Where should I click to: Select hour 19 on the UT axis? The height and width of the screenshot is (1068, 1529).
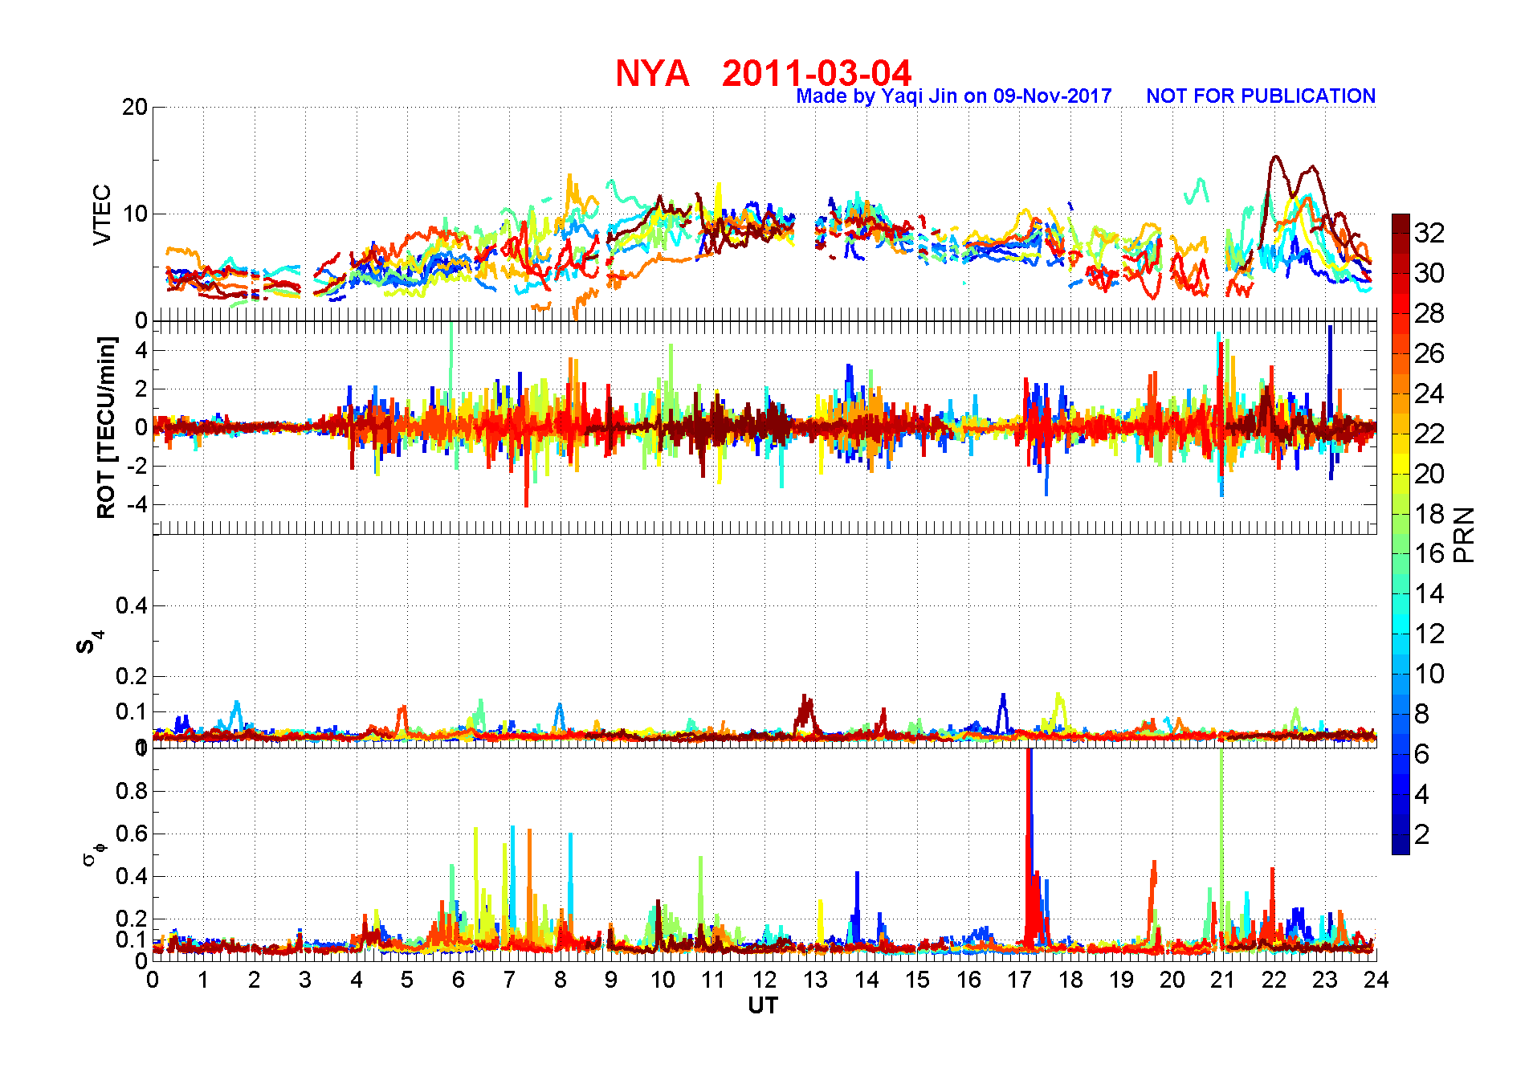1121,980
